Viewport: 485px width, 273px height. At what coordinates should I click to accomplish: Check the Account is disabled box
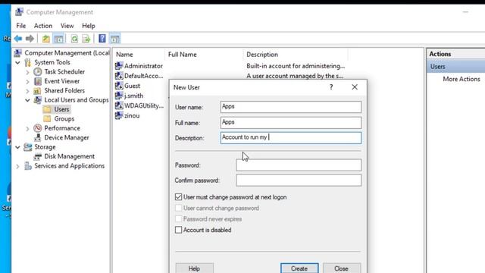(179, 230)
